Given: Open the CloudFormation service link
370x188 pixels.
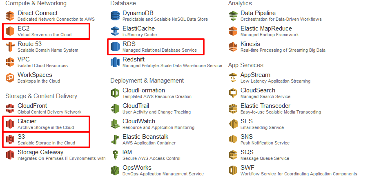Looking at the screenshot, I should [144, 90].
